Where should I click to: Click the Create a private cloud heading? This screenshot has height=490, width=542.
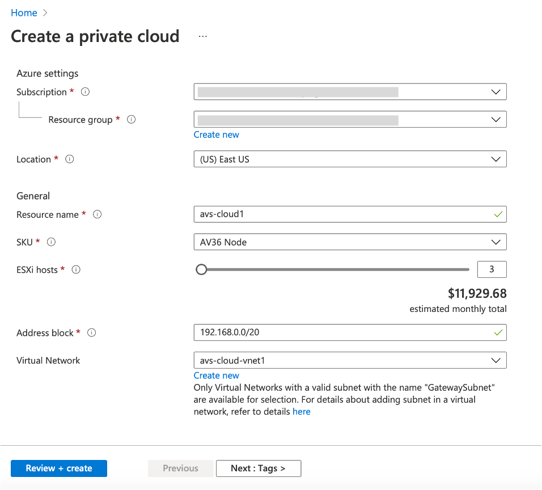point(95,36)
